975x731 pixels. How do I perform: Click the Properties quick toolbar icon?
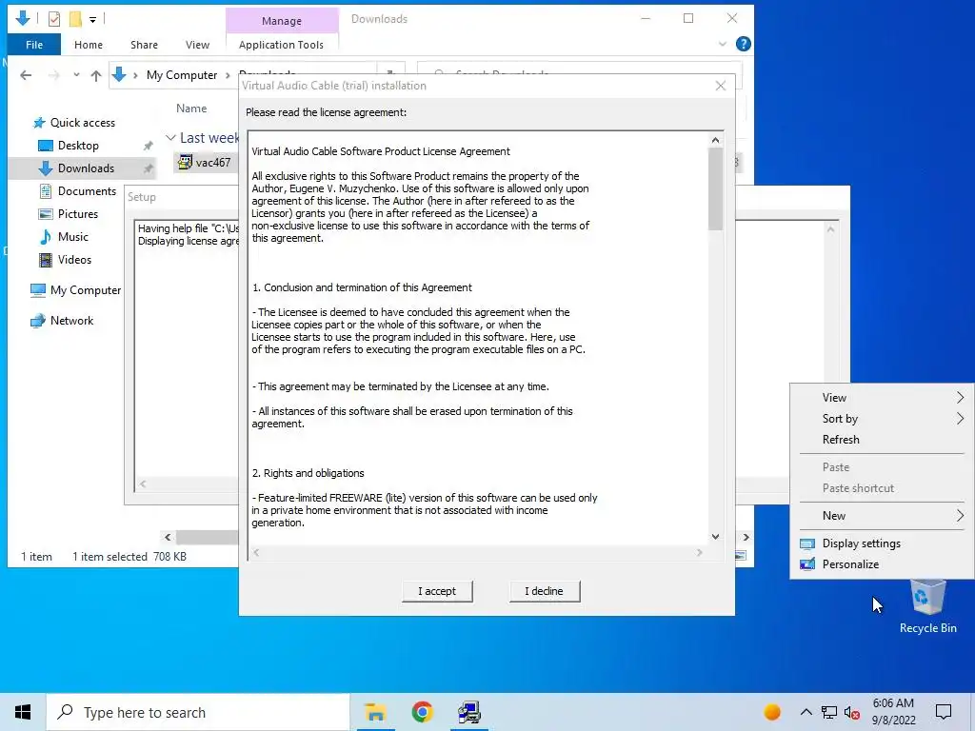[54, 19]
